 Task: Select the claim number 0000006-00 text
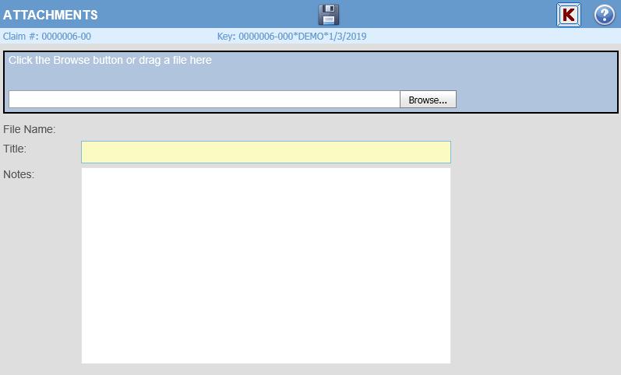pyautogui.click(x=66, y=37)
